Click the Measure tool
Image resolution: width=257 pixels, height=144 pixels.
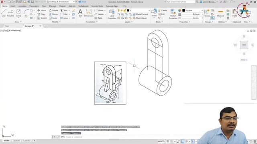[220, 13]
